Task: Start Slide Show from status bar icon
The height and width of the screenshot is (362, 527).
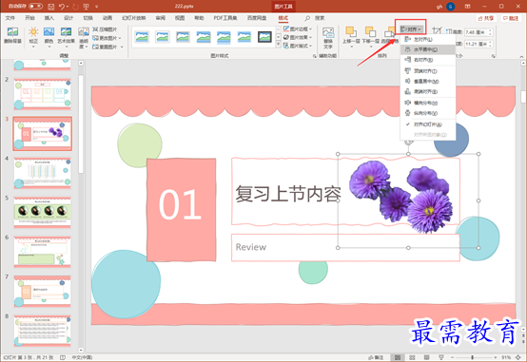Action: pyautogui.click(x=441, y=357)
